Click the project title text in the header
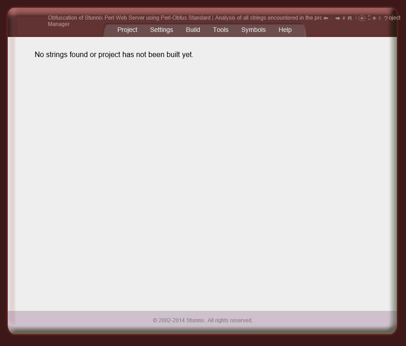 182,18
